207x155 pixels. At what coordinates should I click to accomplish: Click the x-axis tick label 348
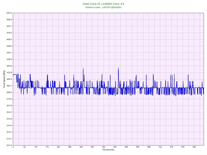[81, 147]
